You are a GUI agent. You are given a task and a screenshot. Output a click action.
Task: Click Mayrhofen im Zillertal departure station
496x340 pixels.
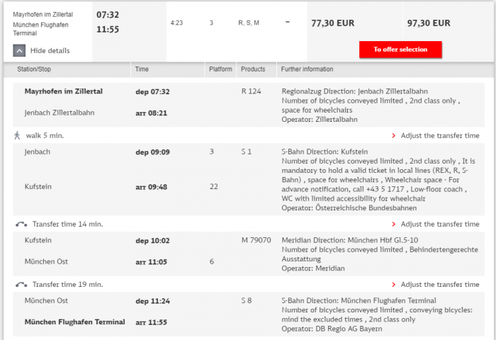[64, 91]
